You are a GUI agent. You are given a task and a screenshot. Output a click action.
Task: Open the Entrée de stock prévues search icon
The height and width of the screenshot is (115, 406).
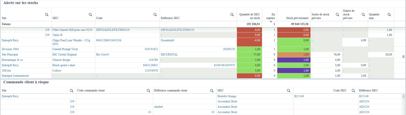[363, 15]
